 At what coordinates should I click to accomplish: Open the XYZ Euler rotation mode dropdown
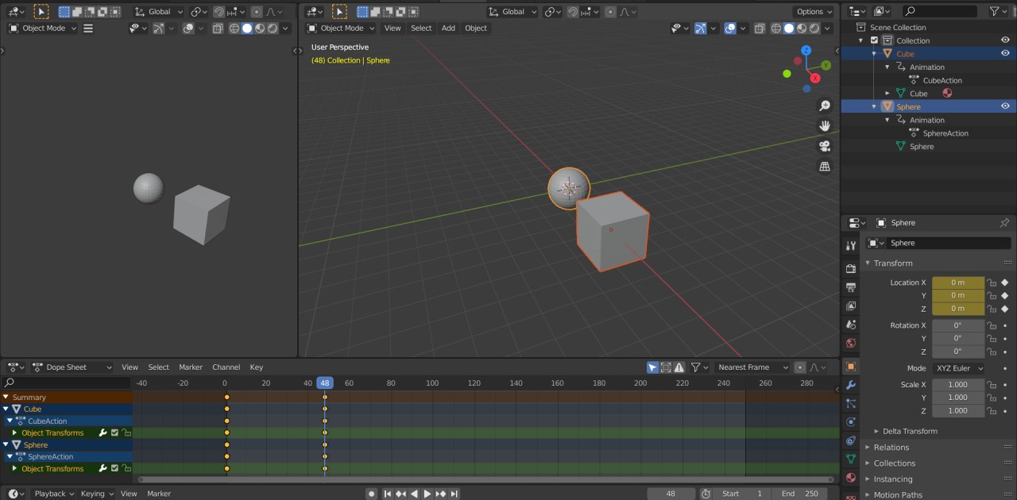tap(959, 368)
